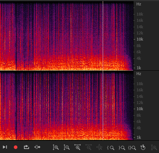Zoom in at selection Out Point
159x153 pixels.
coord(122,148)
